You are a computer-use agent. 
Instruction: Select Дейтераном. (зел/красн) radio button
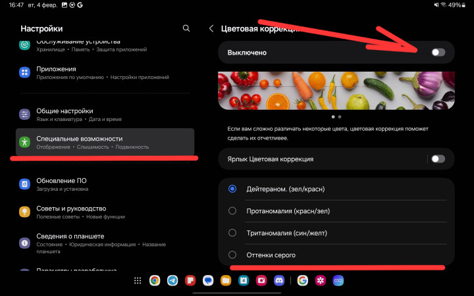tap(232, 189)
